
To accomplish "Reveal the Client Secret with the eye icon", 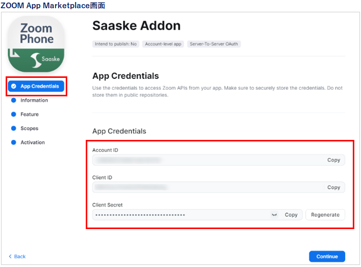I will (274, 215).
